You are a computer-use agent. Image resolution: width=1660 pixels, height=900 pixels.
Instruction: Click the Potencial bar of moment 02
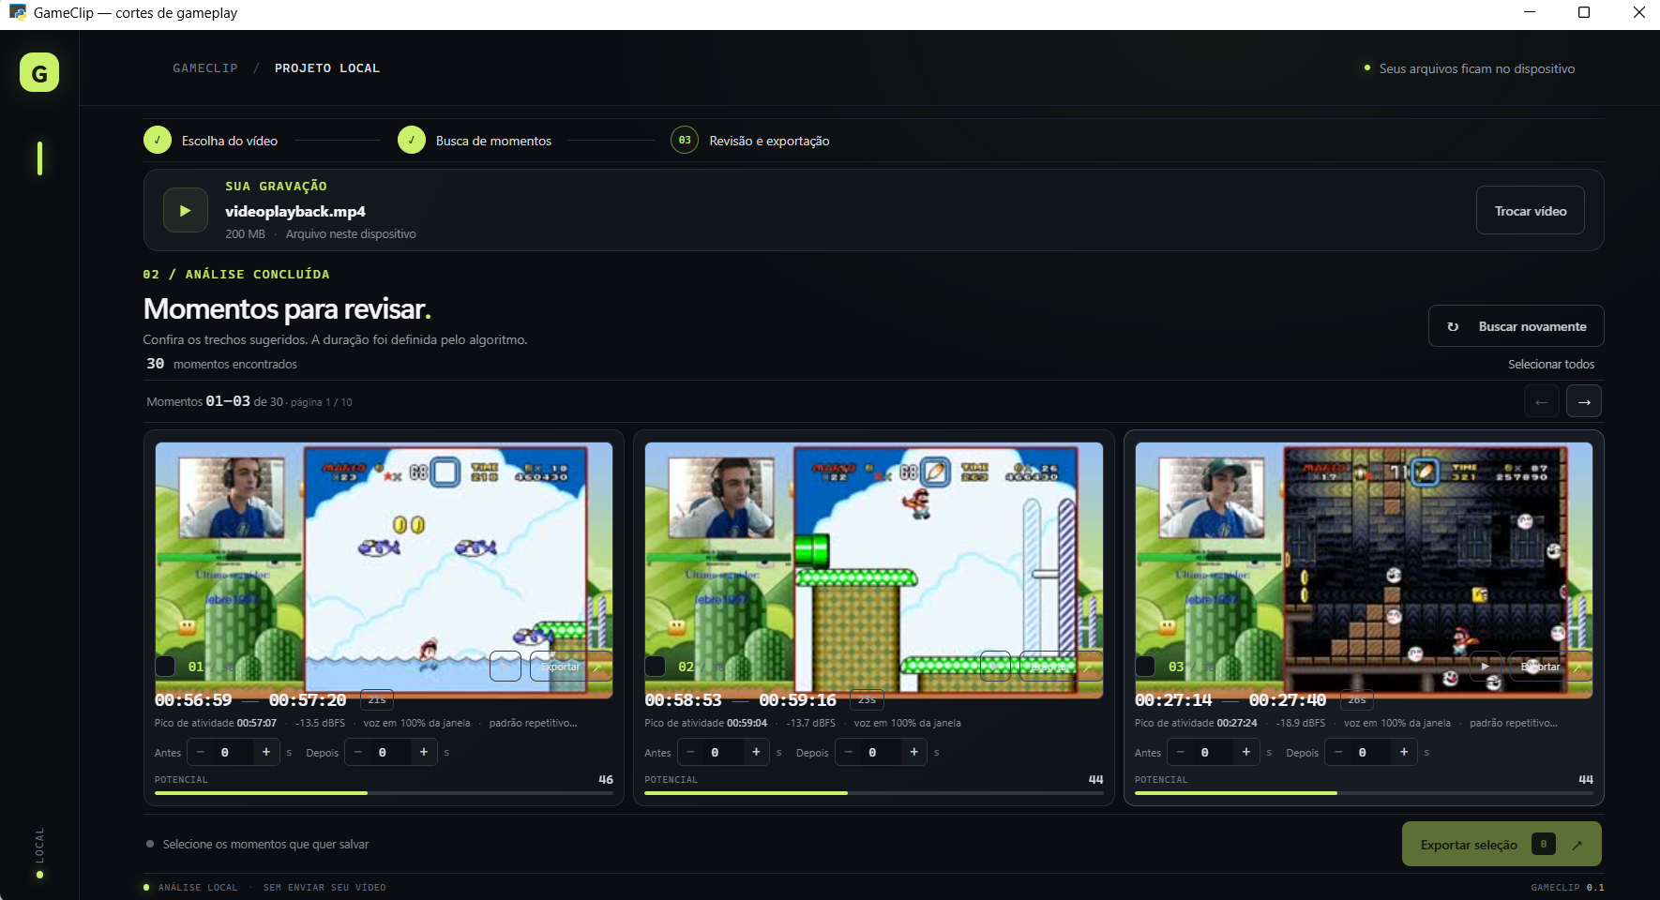tap(874, 793)
